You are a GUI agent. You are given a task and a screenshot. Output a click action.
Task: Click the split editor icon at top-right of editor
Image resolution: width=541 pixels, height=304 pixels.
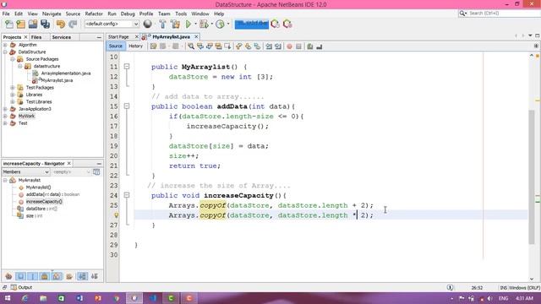pyautogui.click(x=536, y=46)
